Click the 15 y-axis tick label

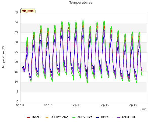16,72
